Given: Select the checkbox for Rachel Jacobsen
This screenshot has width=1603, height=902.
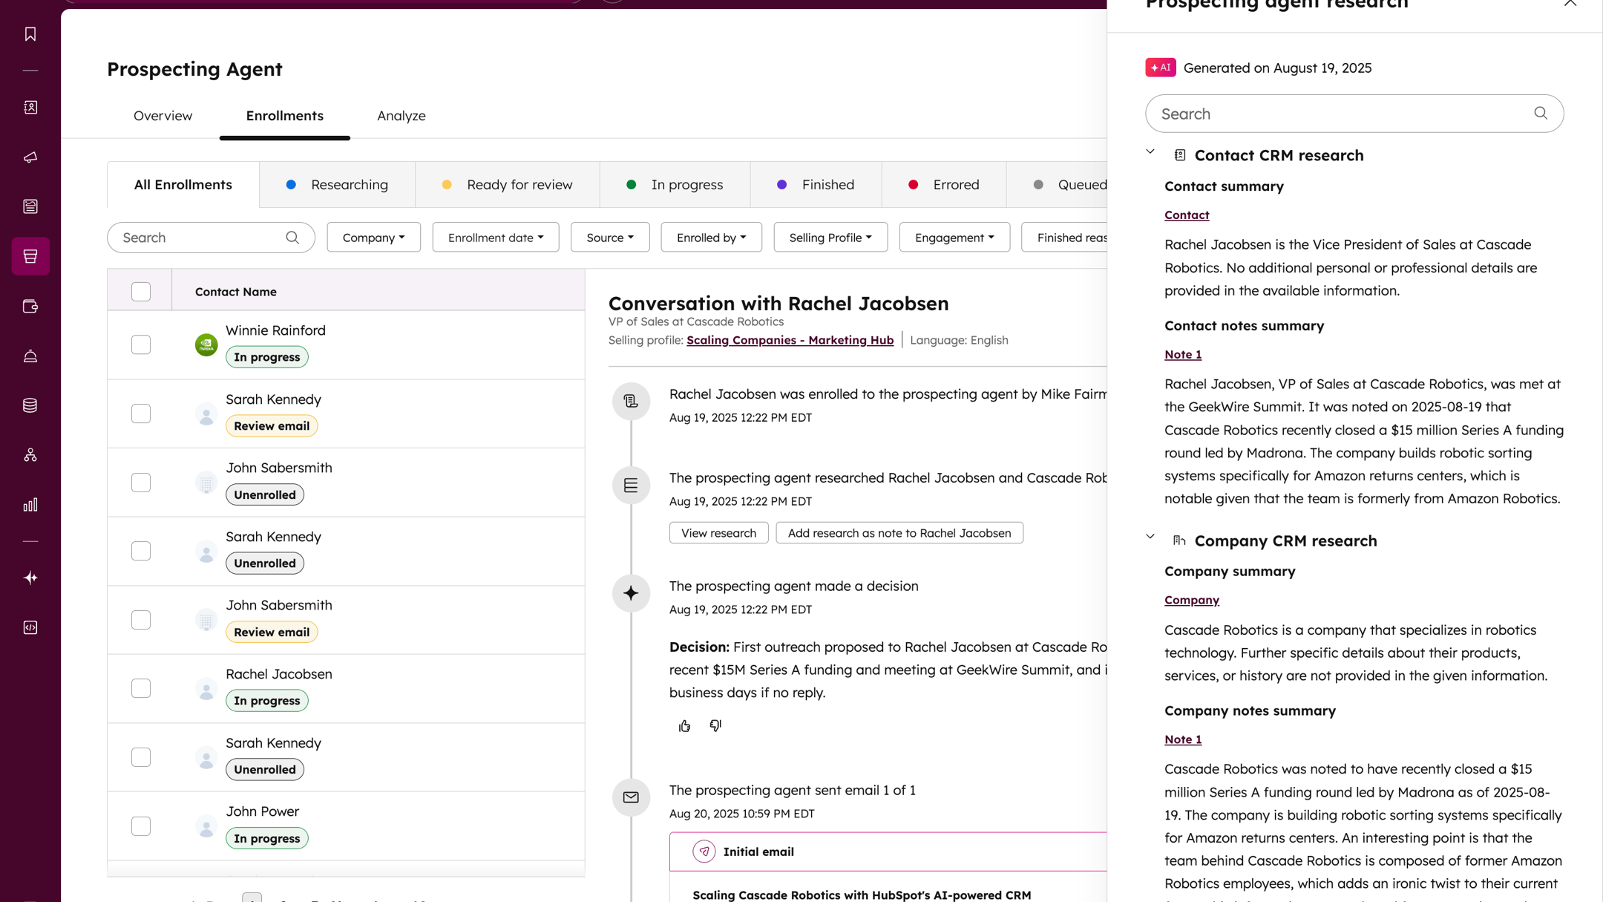Looking at the screenshot, I should [x=141, y=688].
